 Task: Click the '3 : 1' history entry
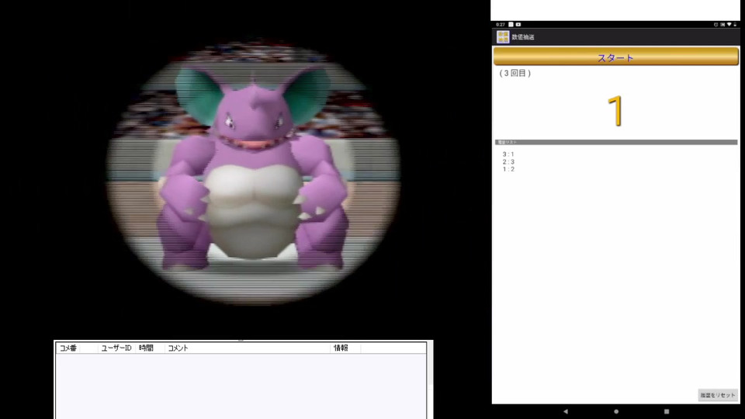pyautogui.click(x=508, y=154)
